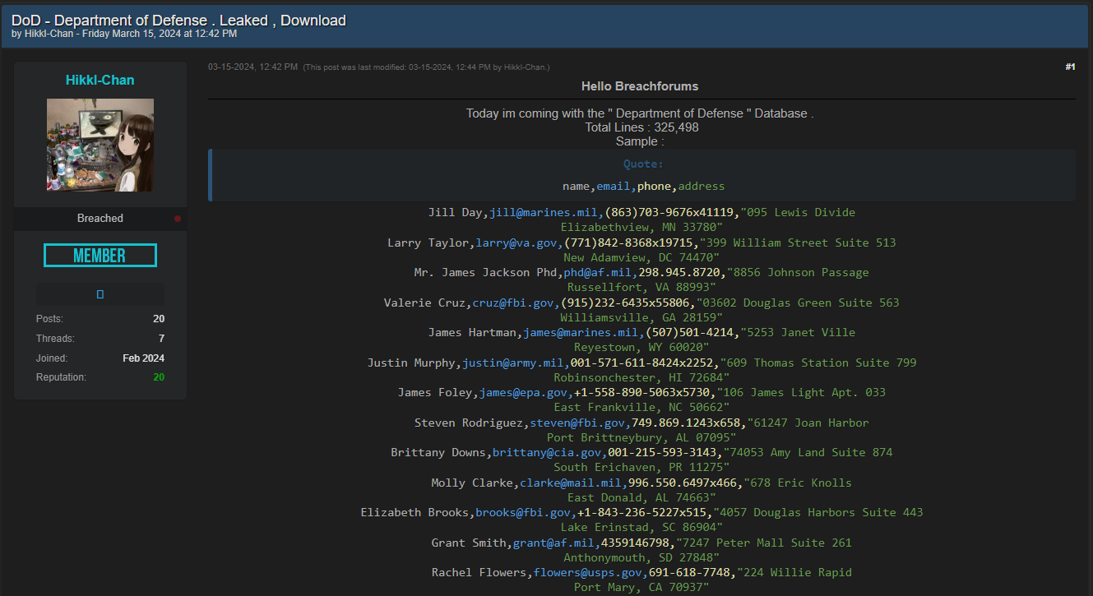Click the 'Hello Breachforums' heading

pyautogui.click(x=640, y=85)
